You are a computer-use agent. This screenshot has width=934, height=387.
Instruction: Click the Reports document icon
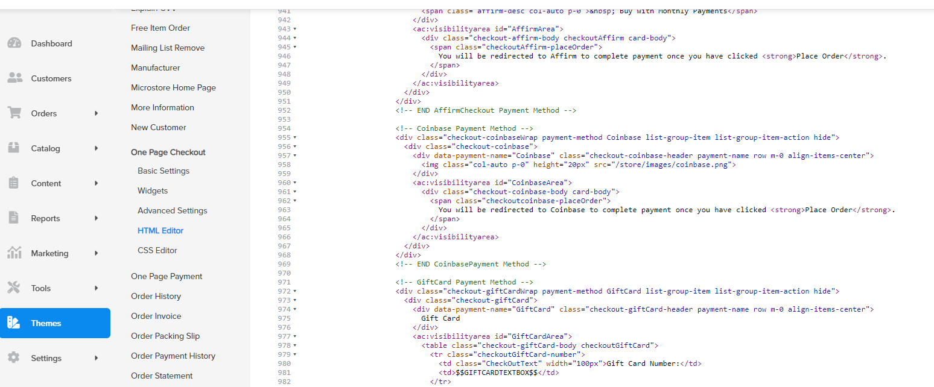(x=14, y=218)
